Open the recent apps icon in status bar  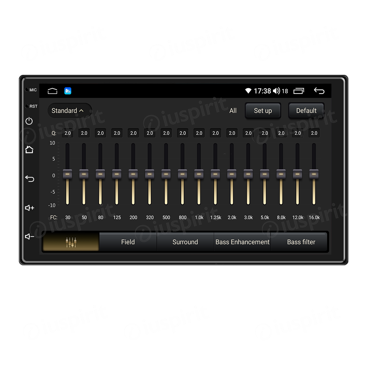tap(299, 91)
